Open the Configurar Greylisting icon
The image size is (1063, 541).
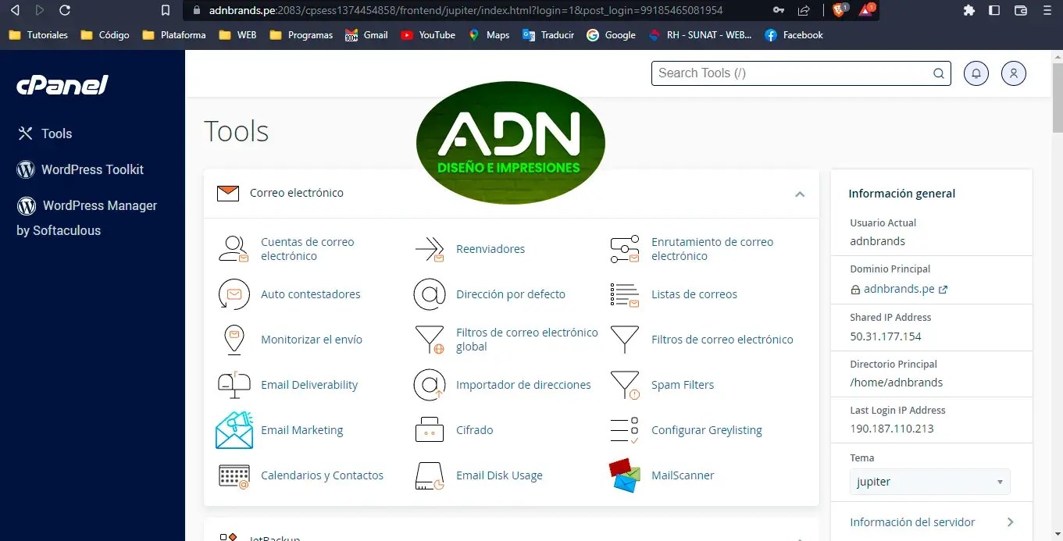tap(625, 430)
